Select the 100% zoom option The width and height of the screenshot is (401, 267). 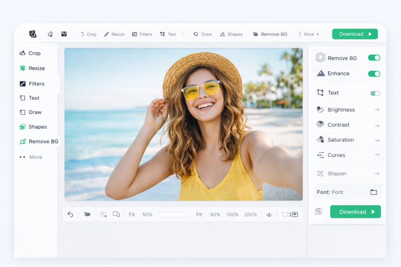coord(232,214)
